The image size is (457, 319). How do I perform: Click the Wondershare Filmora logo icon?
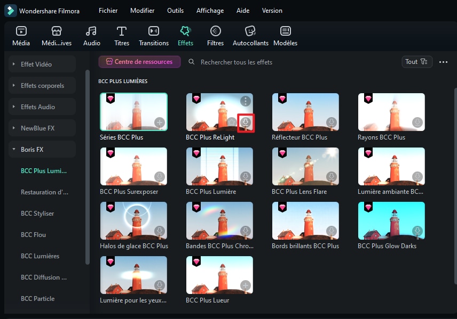(x=10, y=11)
